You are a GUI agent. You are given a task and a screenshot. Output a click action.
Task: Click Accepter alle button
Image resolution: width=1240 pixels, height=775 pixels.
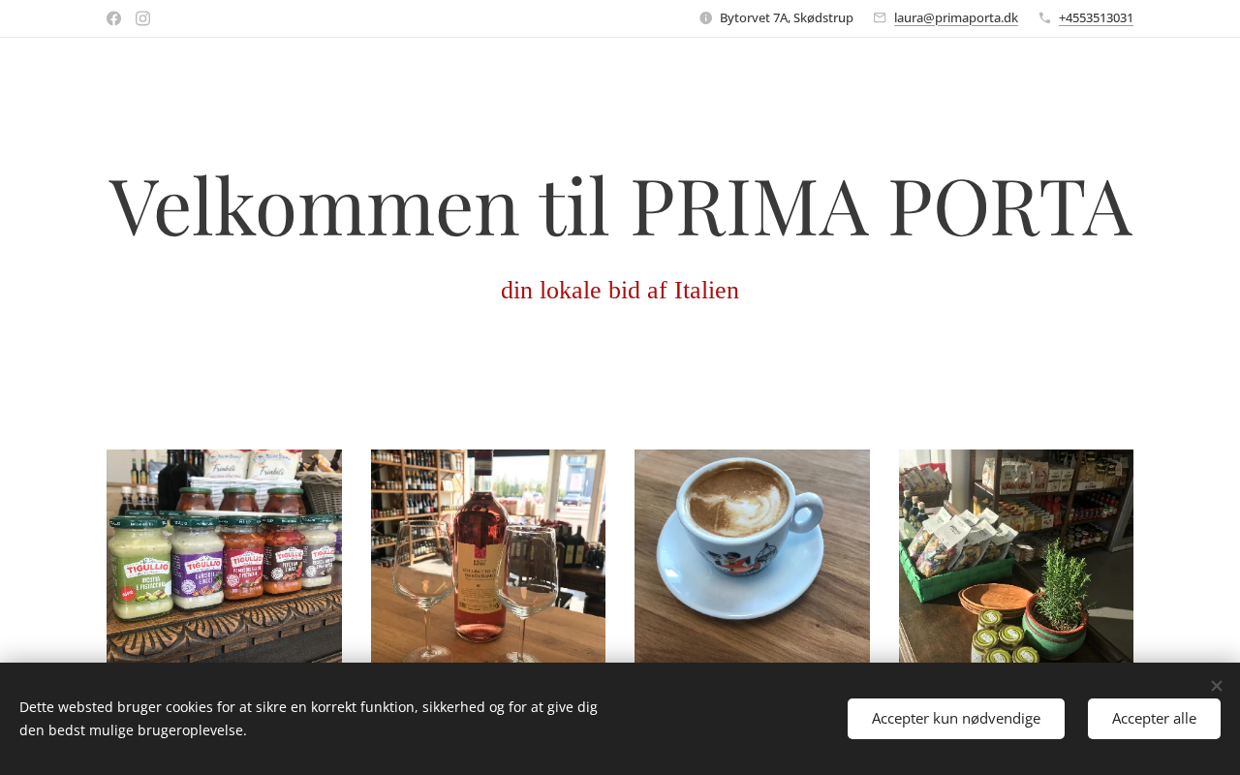point(1154,719)
